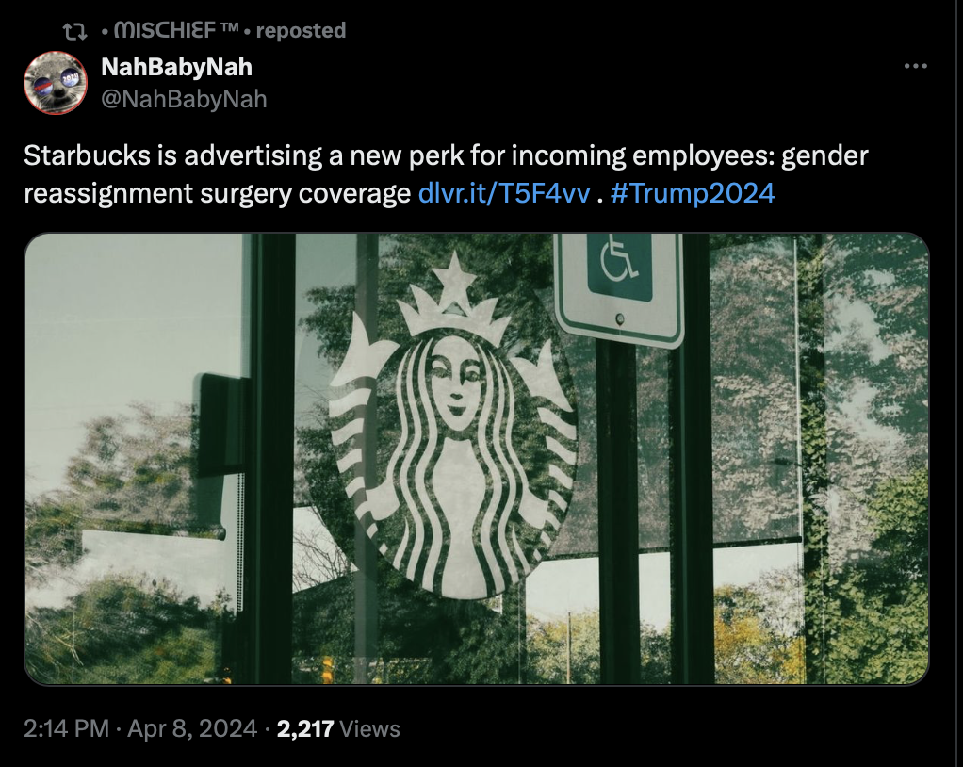This screenshot has height=767, width=963.
Task: Click the 2:14 PM timestamp
Action: pos(66,729)
